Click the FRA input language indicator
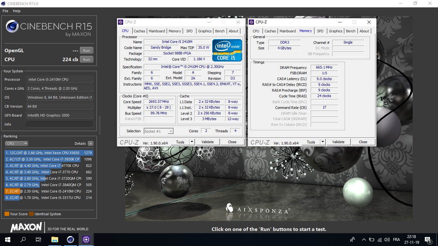 click(x=396, y=240)
